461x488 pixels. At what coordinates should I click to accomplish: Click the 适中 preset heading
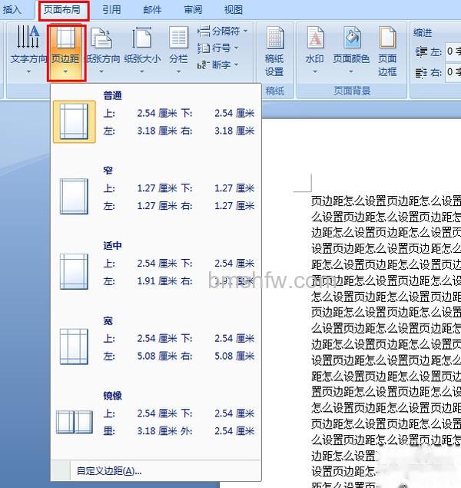tap(113, 246)
